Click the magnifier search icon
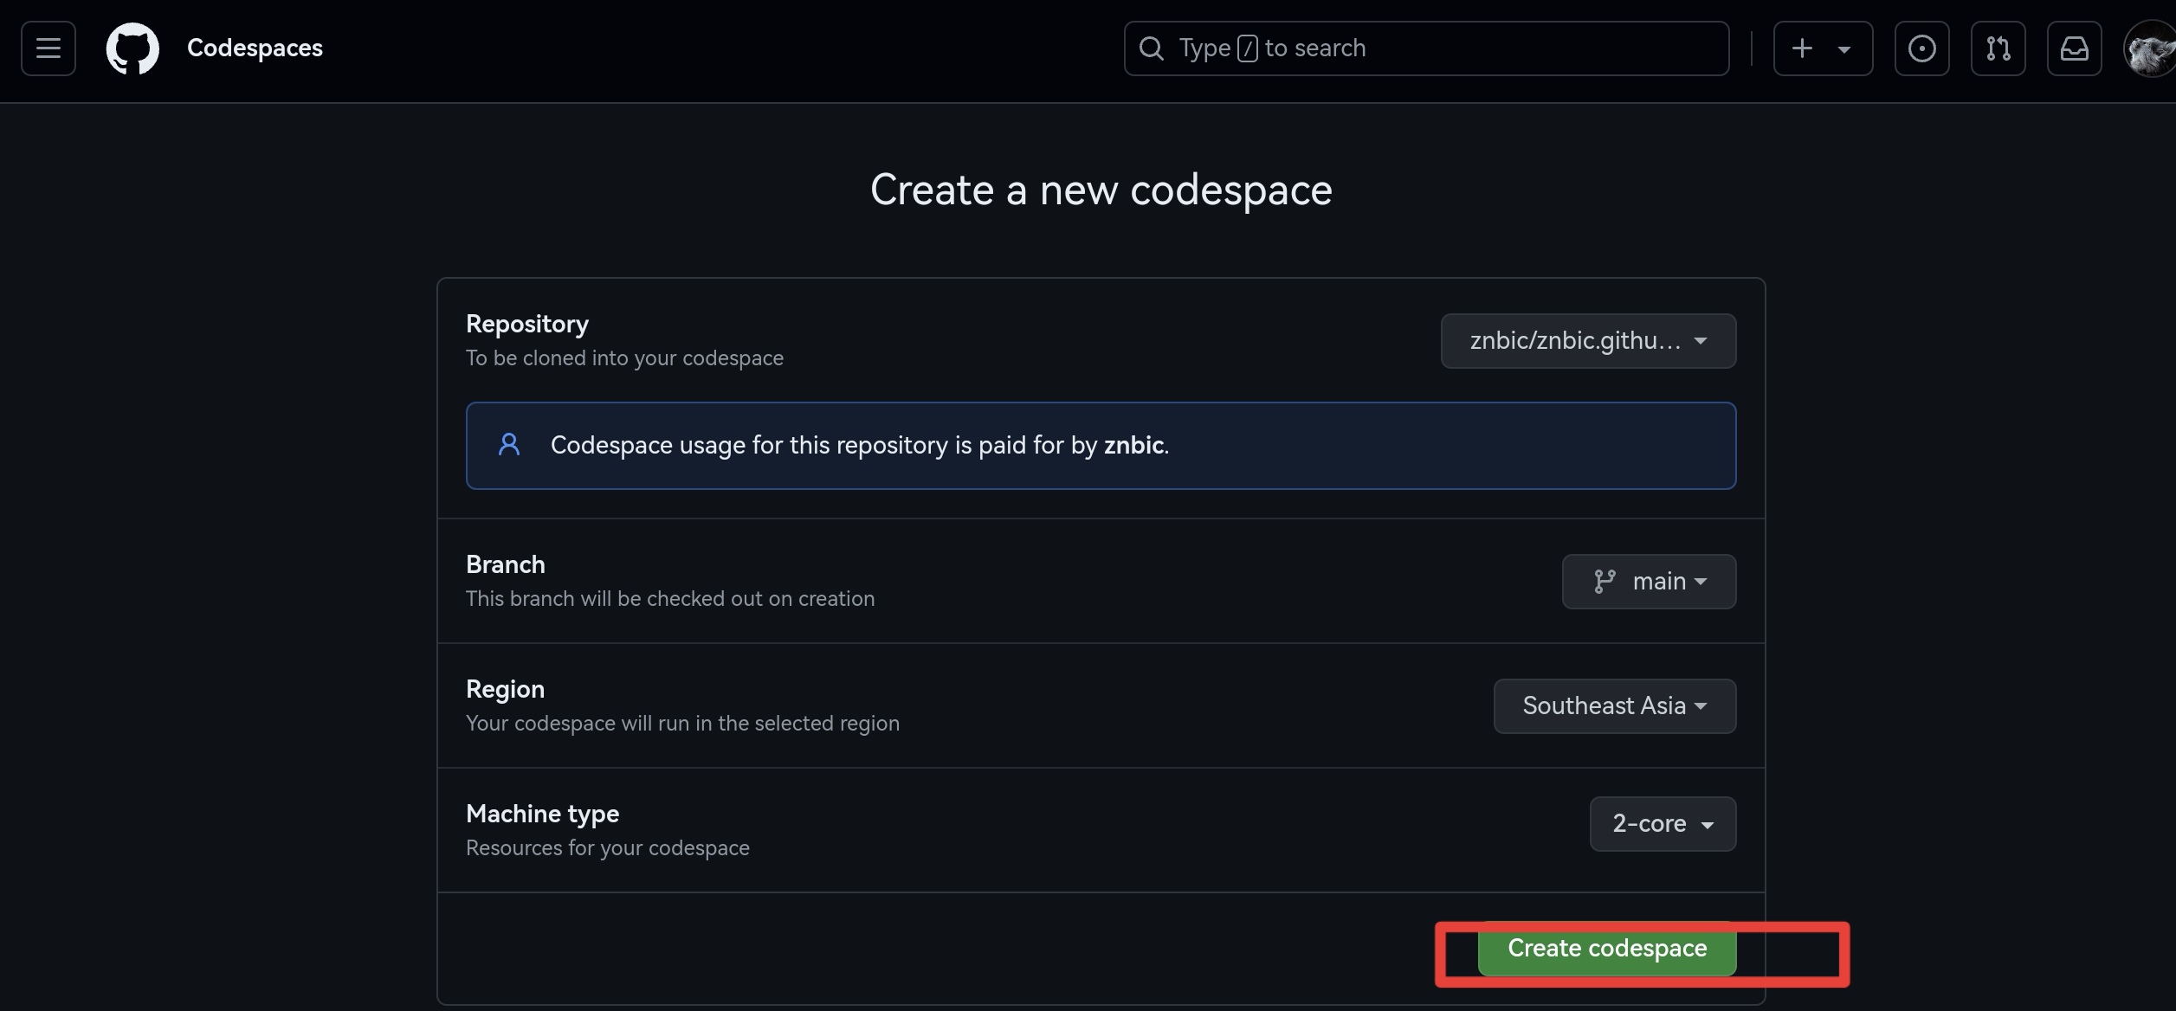 click(1151, 48)
